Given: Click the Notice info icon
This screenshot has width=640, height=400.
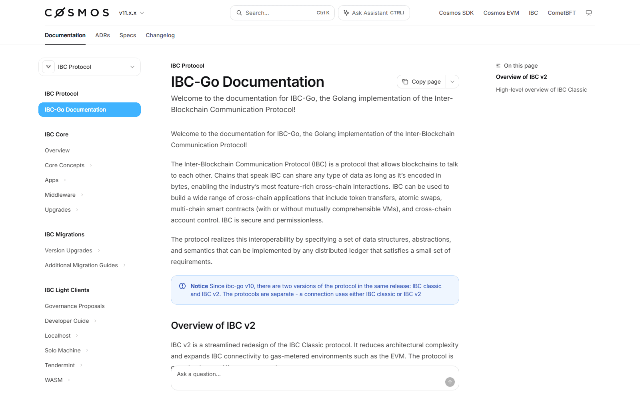Looking at the screenshot, I should coord(182,286).
